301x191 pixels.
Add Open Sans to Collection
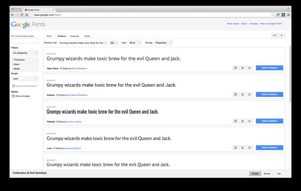coord(269,68)
